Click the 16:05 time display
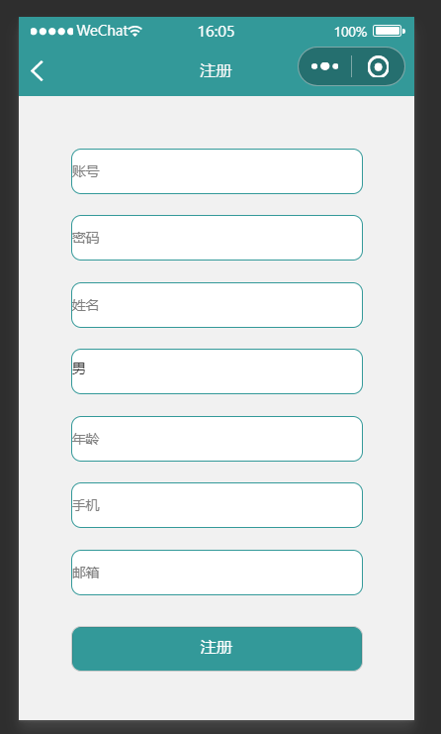Screen dimensions: 441x734 coord(216,32)
